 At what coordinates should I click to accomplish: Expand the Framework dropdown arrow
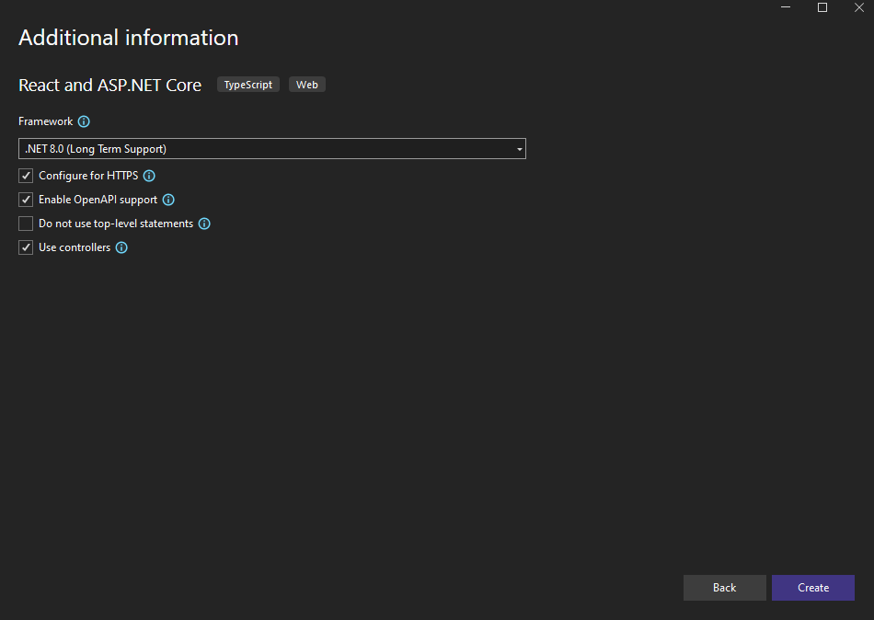[519, 149]
